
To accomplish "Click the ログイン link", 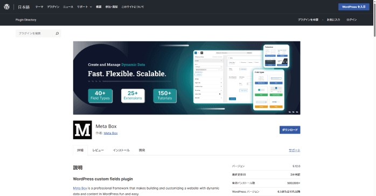I will [352, 20].
